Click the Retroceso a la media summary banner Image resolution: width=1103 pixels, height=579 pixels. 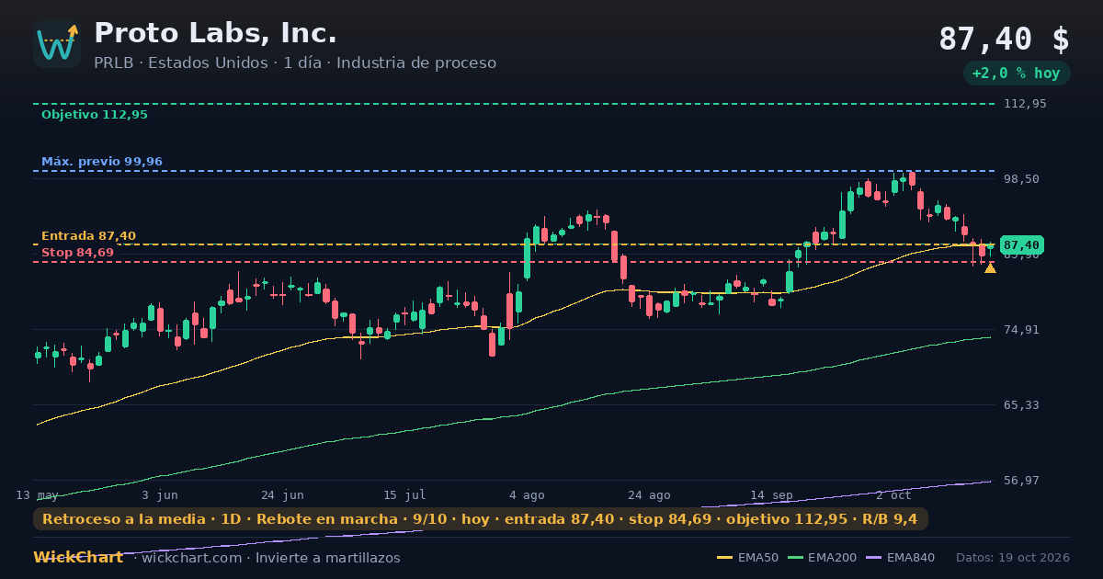[x=481, y=519]
